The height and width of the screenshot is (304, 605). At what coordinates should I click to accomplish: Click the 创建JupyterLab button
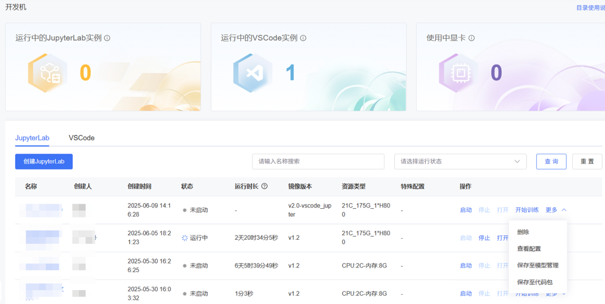(44, 161)
